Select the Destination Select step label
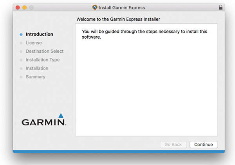The width and height of the screenshot is (235, 165). pyautogui.click(x=45, y=51)
